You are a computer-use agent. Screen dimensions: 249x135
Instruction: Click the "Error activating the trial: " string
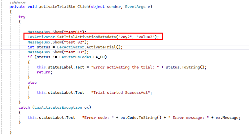[125, 67]
